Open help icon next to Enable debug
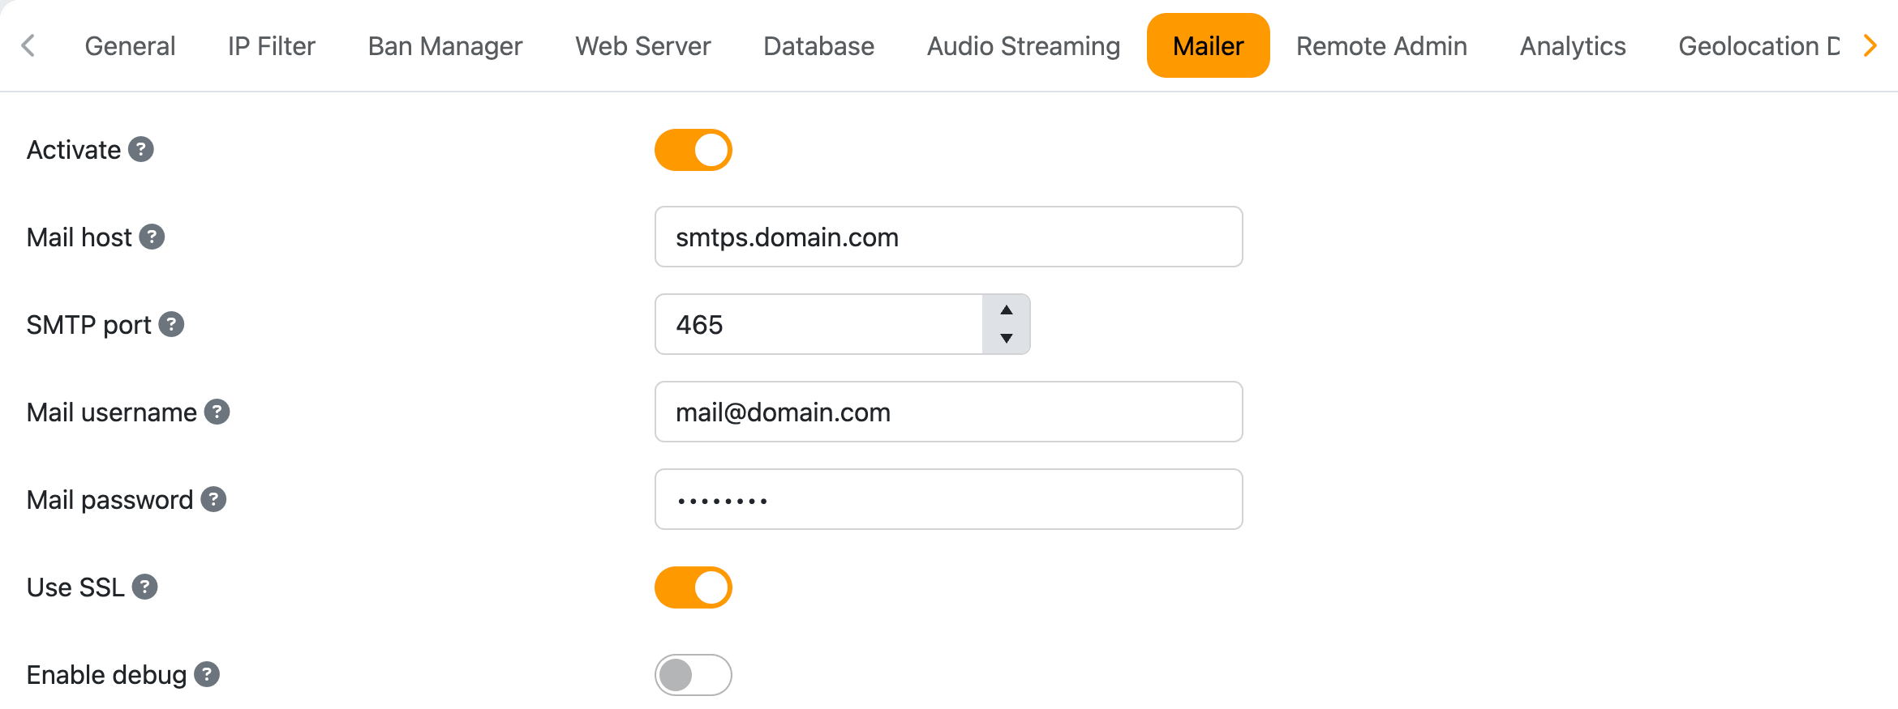Image resolution: width=1898 pixels, height=709 pixels. coord(207,674)
